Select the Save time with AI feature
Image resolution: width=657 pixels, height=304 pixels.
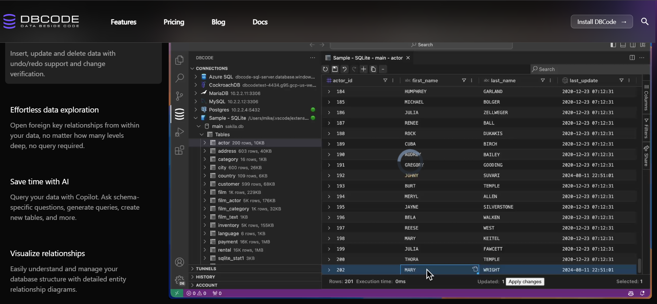point(39,182)
